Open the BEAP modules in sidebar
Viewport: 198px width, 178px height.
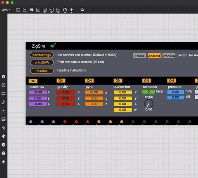click(3, 153)
